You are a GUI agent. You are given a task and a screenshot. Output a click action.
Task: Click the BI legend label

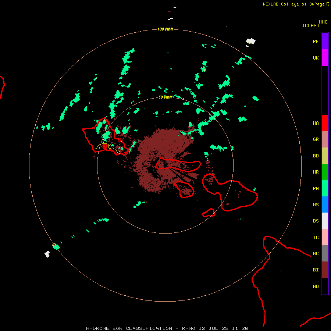click(x=316, y=270)
